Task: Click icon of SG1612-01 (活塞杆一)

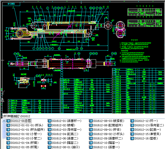Action: [x=50, y=121]
